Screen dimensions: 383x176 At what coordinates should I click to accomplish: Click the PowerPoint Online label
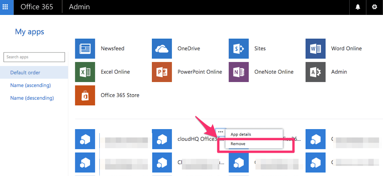click(200, 72)
